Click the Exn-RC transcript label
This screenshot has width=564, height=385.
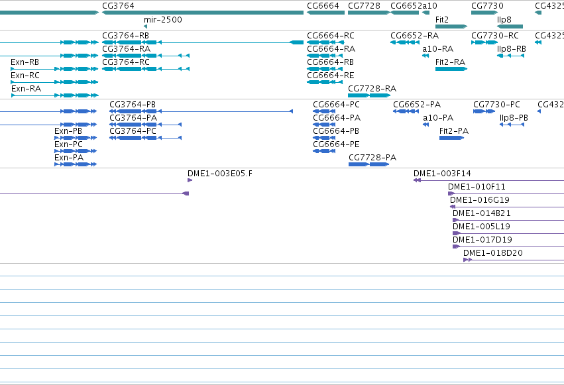click(x=25, y=76)
